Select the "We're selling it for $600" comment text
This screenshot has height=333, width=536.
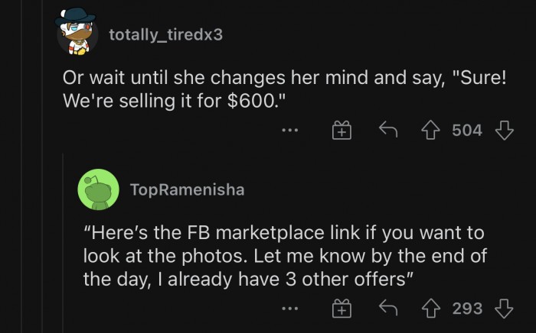pyautogui.click(x=284, y=89)
